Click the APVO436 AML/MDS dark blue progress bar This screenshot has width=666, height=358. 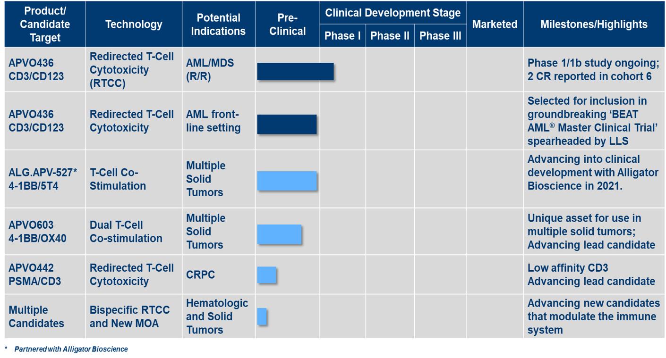295,71
